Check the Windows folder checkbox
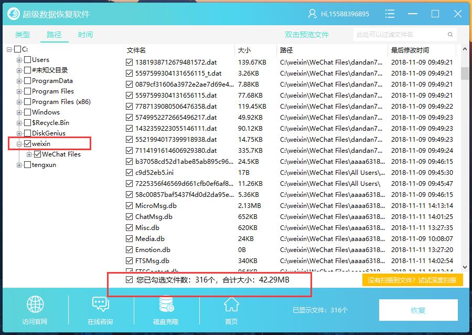The height and width of the screenshot is (335, 472). click(27, 112)
